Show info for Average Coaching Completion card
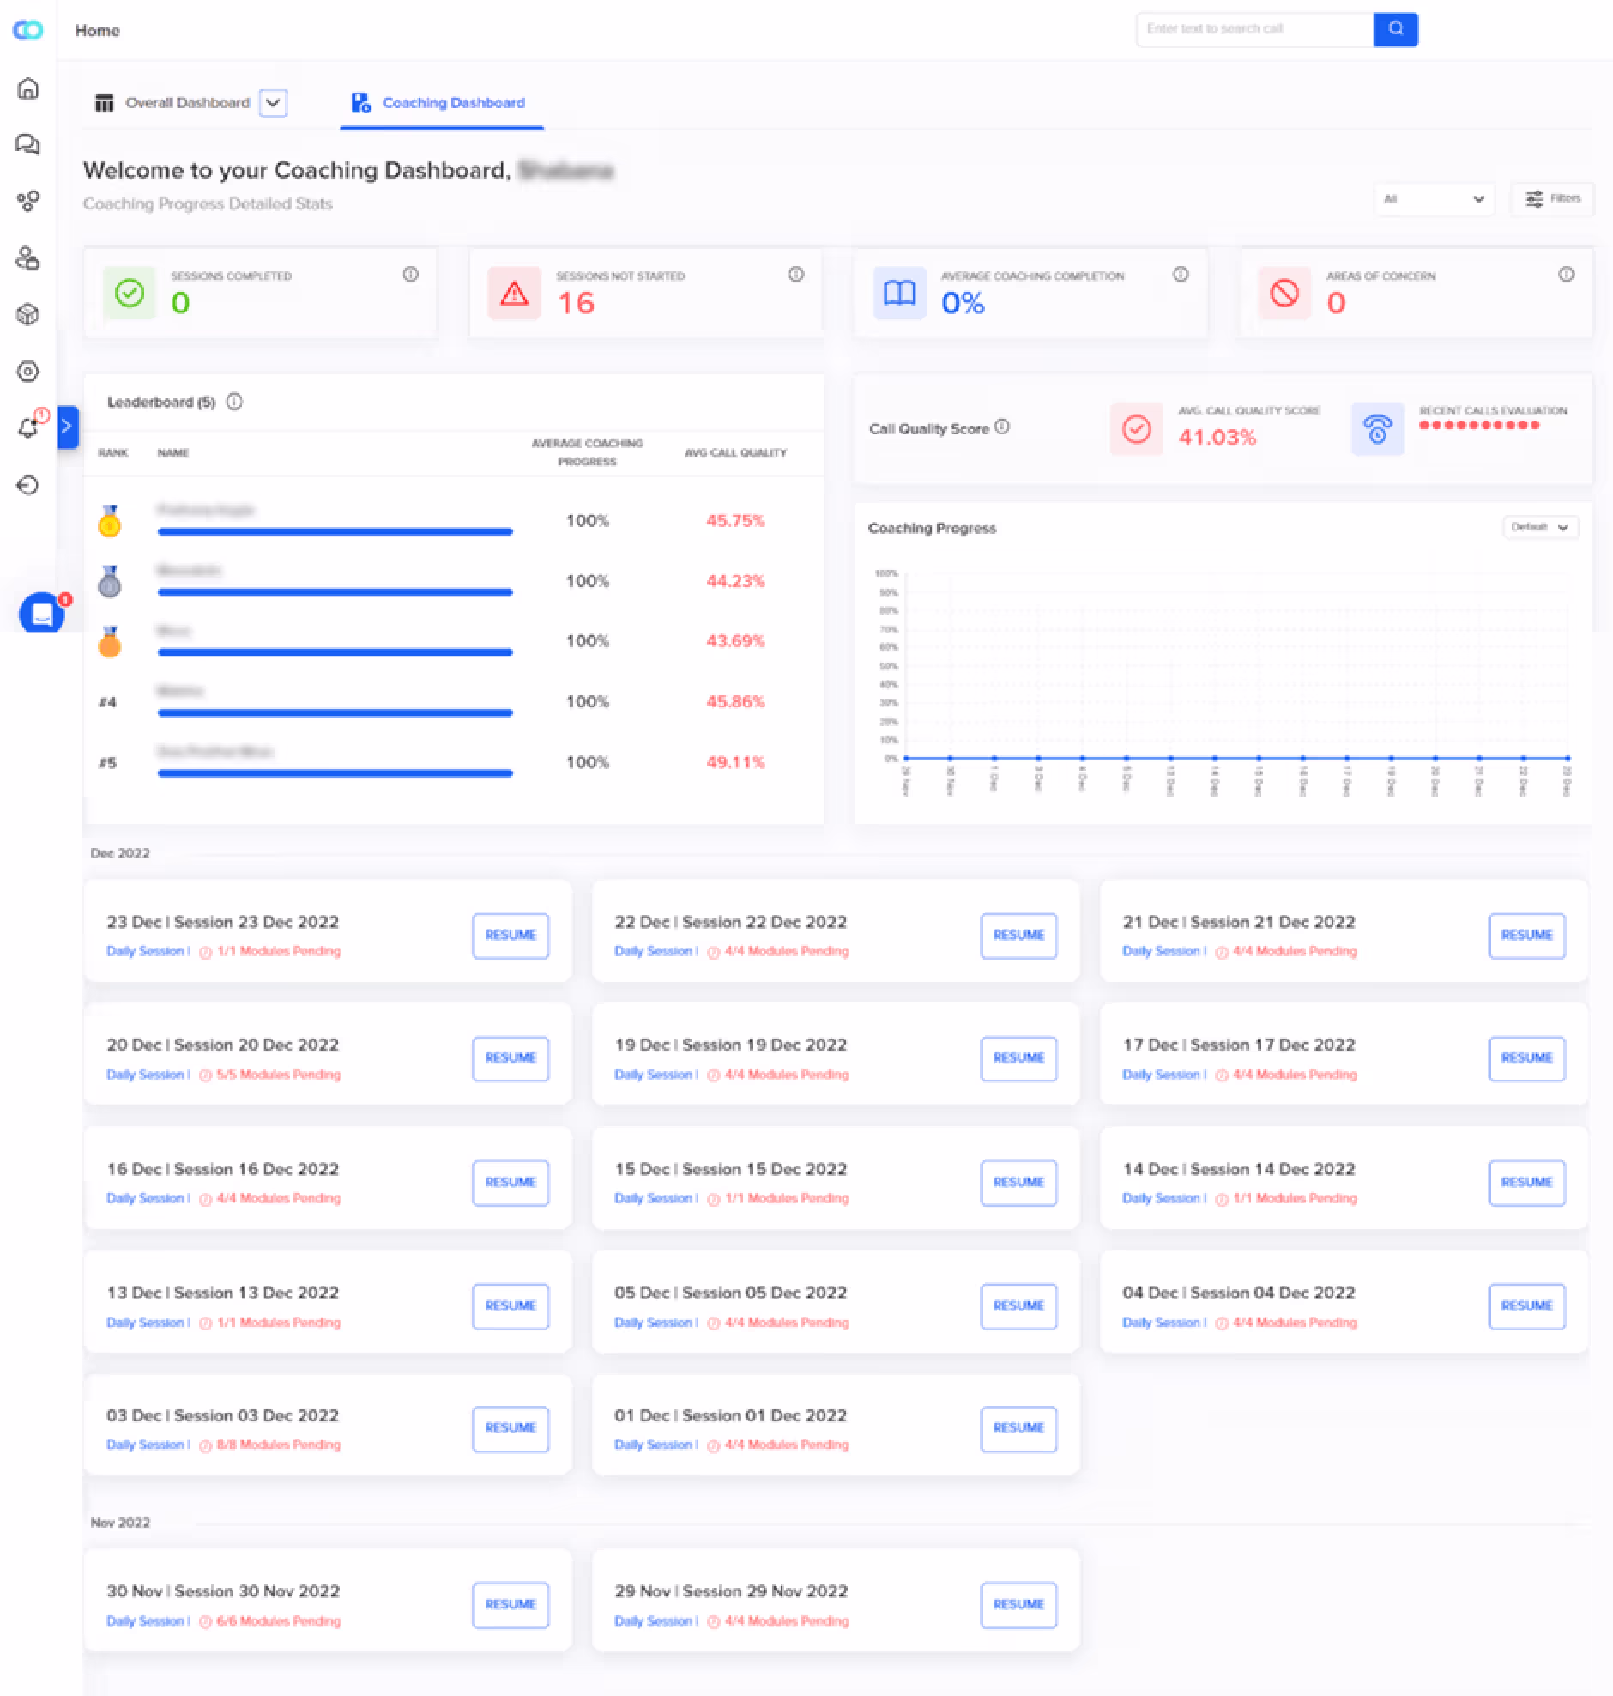 tap(1181, 275)
